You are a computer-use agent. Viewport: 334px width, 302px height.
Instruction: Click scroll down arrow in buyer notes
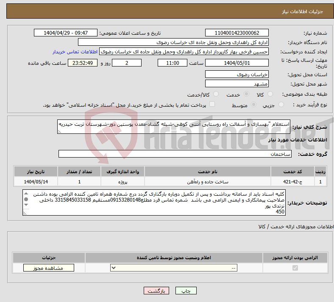click(26, 205)
